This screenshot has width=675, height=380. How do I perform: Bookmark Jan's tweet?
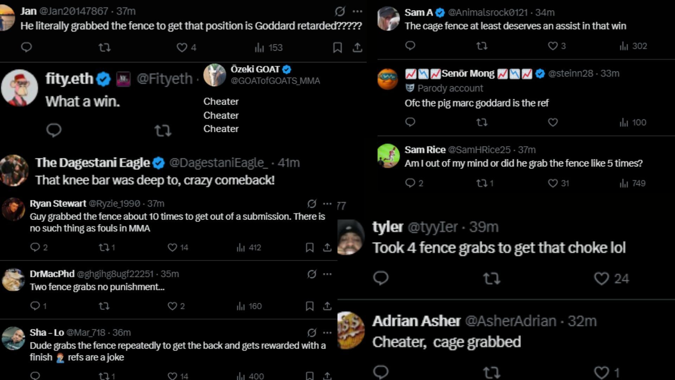pos(337,47)
